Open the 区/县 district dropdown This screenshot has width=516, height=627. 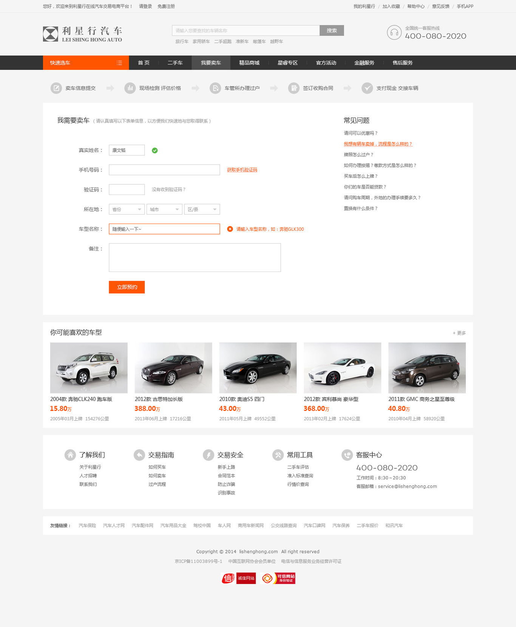[x=202, y=209]
